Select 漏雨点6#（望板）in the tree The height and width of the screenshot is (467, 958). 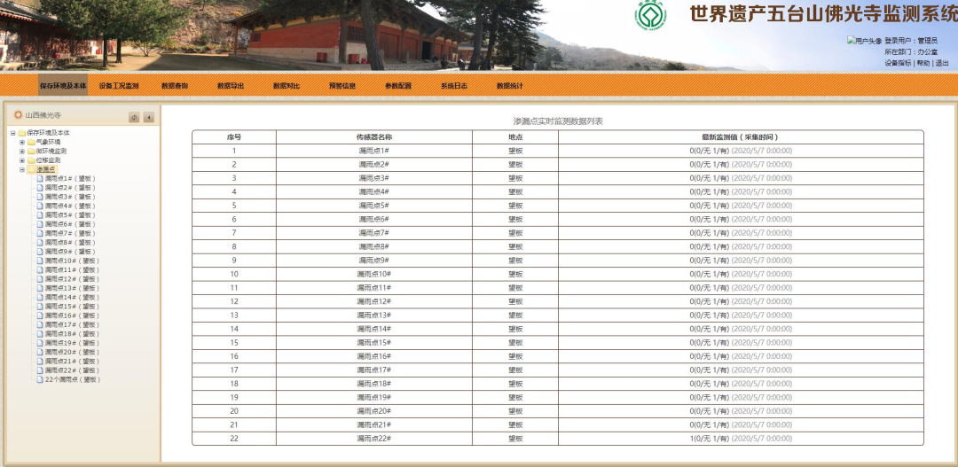tap(70, 225)
